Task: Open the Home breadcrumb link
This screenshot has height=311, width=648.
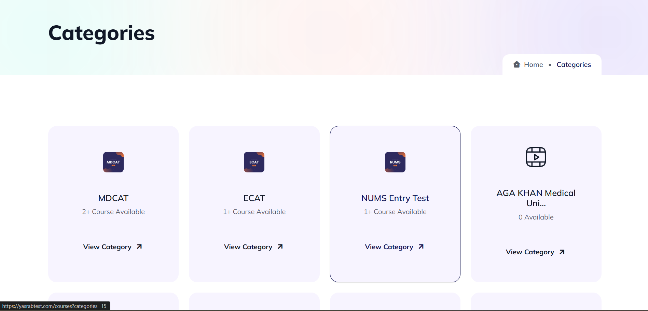Action: coord(533,65)
